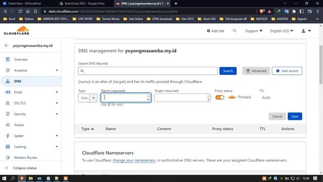323x182 pixels.
Task: Click the Security shield icon
Action: pos(8,114)
